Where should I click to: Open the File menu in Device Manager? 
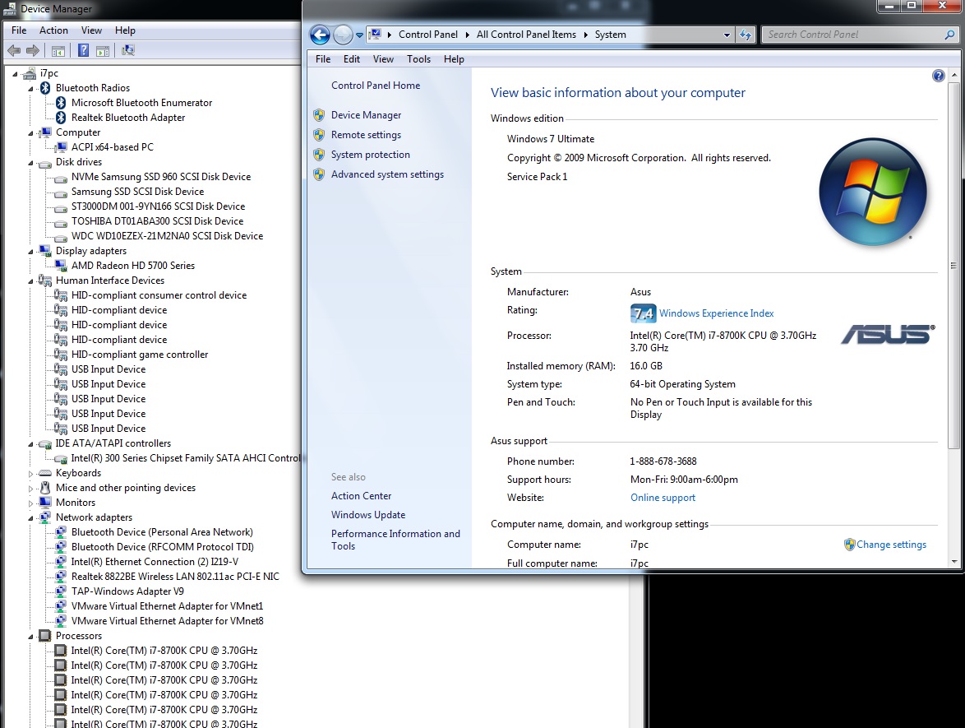[x=19, y=30]
